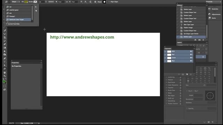Select the Clone Stamp tool
Image resolution: width=223 pixels, height=125 pixels.
(x=5, y=37)
